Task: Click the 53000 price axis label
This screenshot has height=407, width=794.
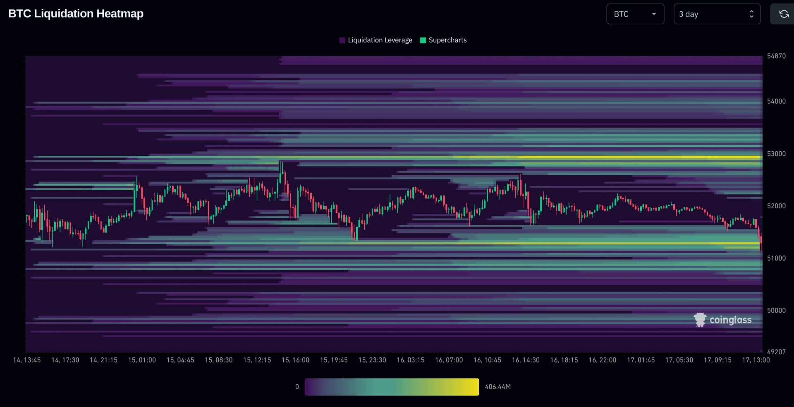Action: point(776,154)
